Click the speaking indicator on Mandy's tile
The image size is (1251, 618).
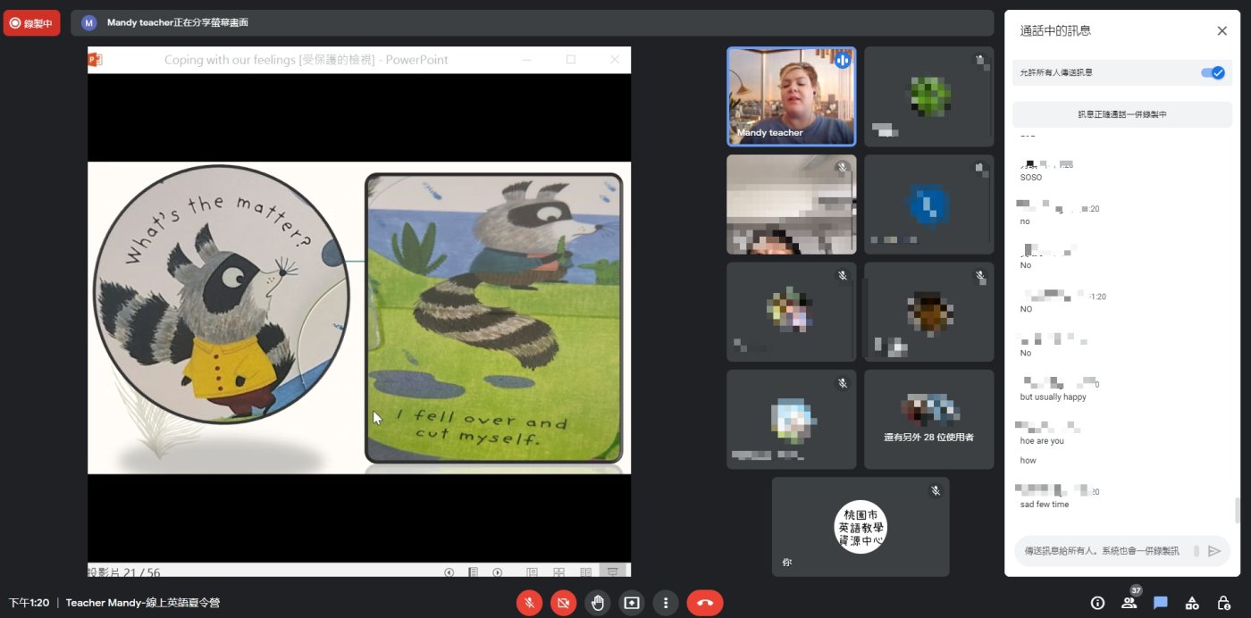(x=842, y=61)
